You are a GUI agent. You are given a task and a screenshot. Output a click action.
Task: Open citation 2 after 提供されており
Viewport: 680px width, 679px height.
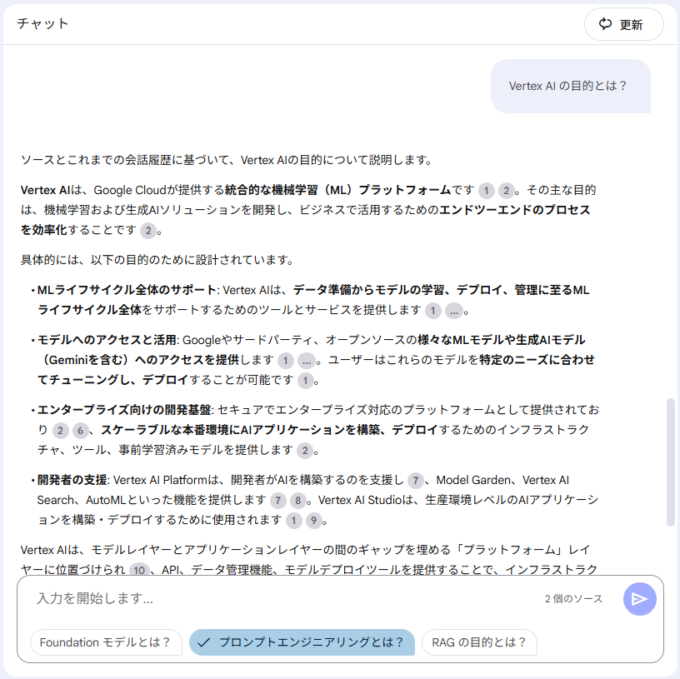tap(60, 431)
